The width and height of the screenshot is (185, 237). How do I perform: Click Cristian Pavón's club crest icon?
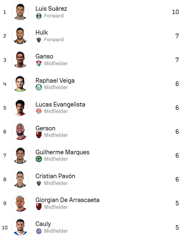click(39, 183)
